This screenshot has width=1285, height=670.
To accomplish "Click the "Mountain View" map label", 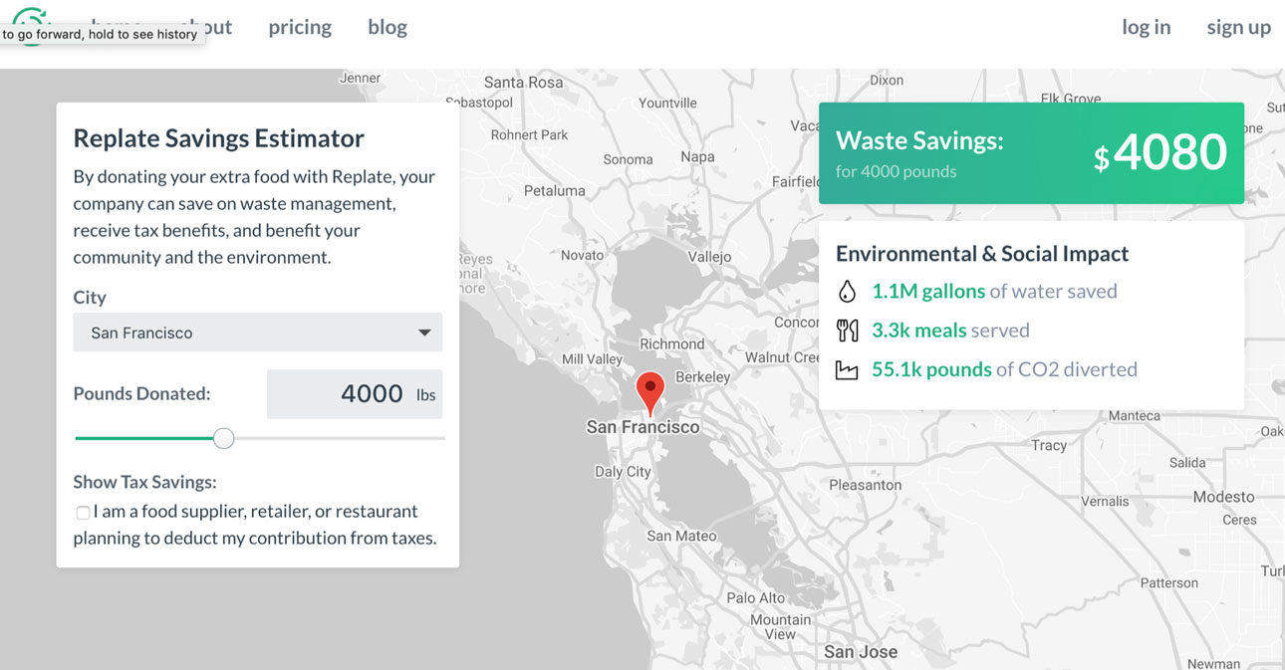I will click(780, 626).
